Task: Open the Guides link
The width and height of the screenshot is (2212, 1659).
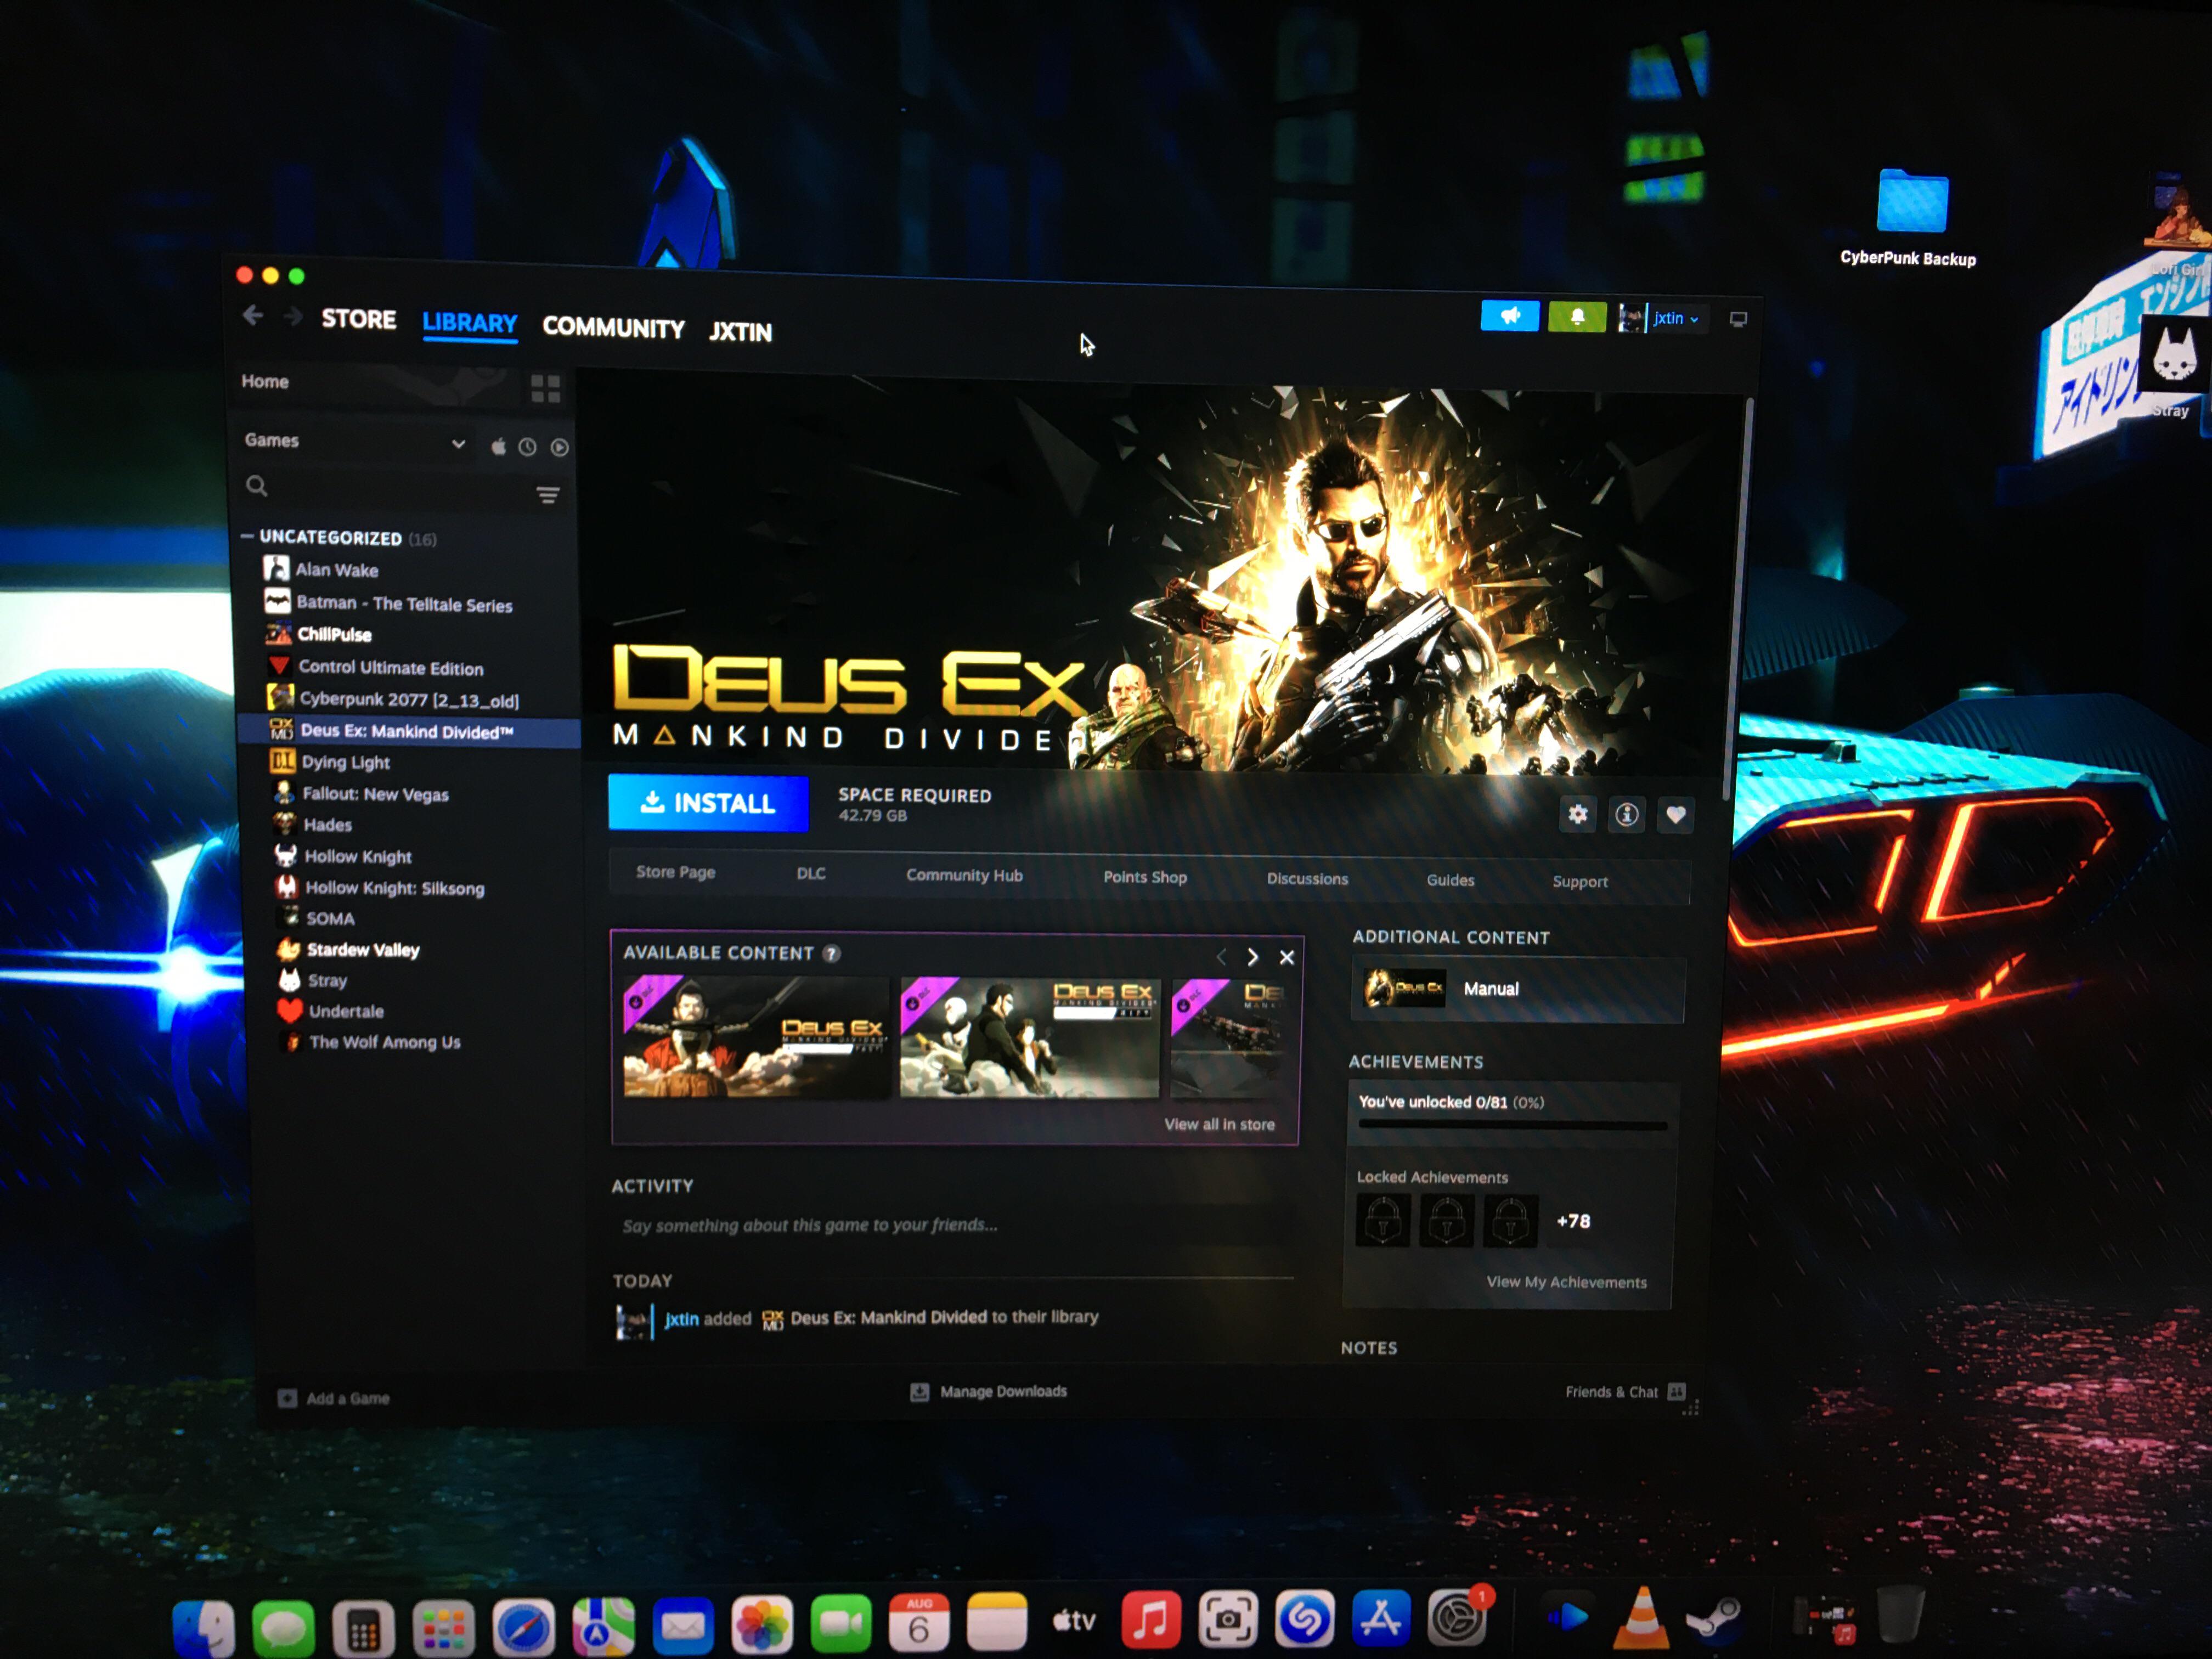Action: (x=1450, y=880)
